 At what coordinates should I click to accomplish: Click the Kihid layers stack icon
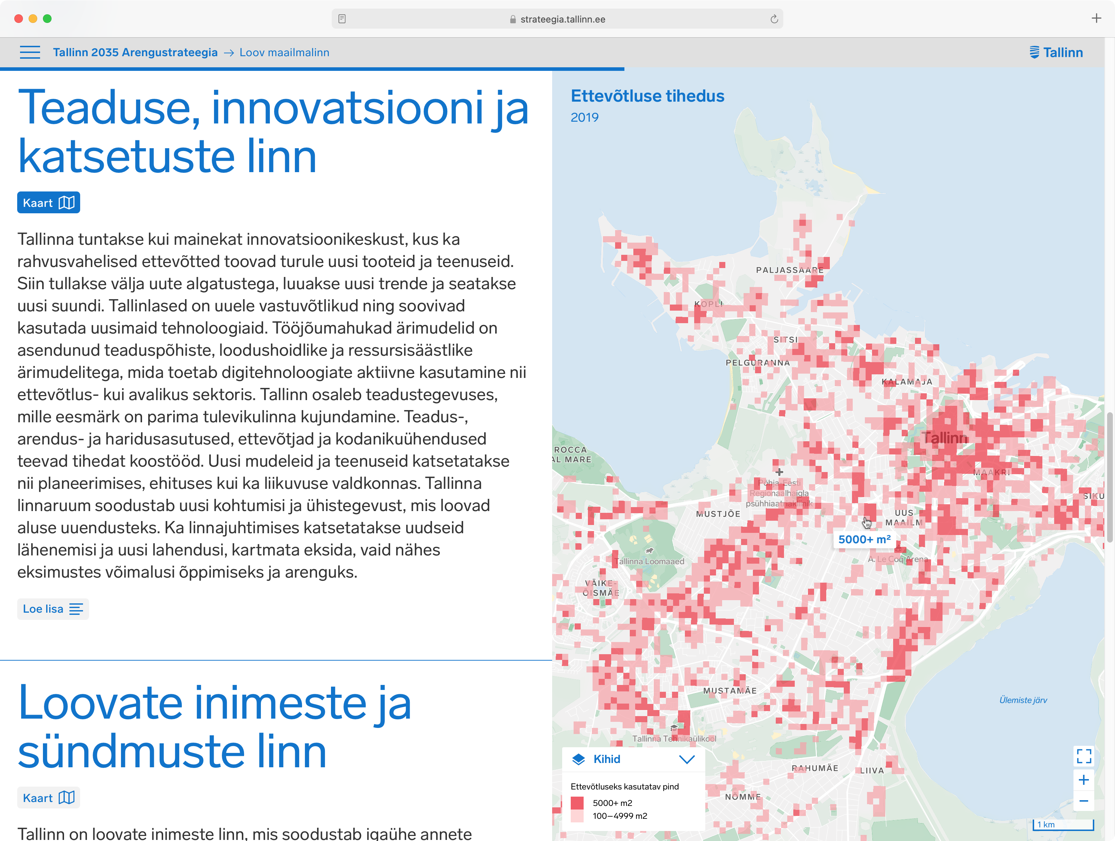pos(579,759)
